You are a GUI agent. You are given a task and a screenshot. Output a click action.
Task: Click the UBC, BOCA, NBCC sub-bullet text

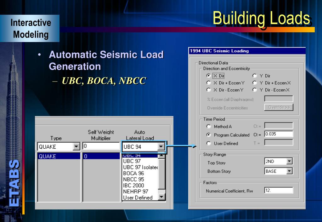[x=104, y=81]
